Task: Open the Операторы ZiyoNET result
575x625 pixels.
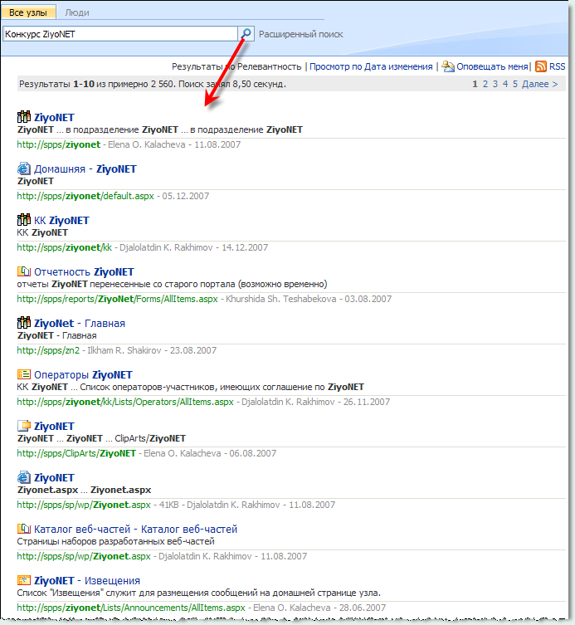Action: click(x=83, y=374)
